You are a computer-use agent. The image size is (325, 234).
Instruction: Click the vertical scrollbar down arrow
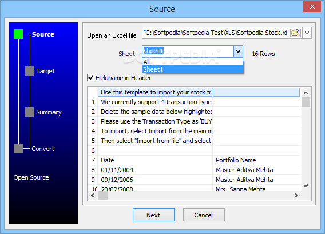pyautogui.click(x=306, y=186)
